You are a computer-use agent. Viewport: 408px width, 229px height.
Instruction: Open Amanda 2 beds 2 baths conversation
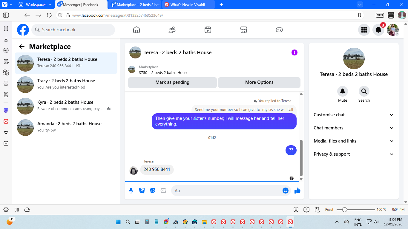coord(66,128)
